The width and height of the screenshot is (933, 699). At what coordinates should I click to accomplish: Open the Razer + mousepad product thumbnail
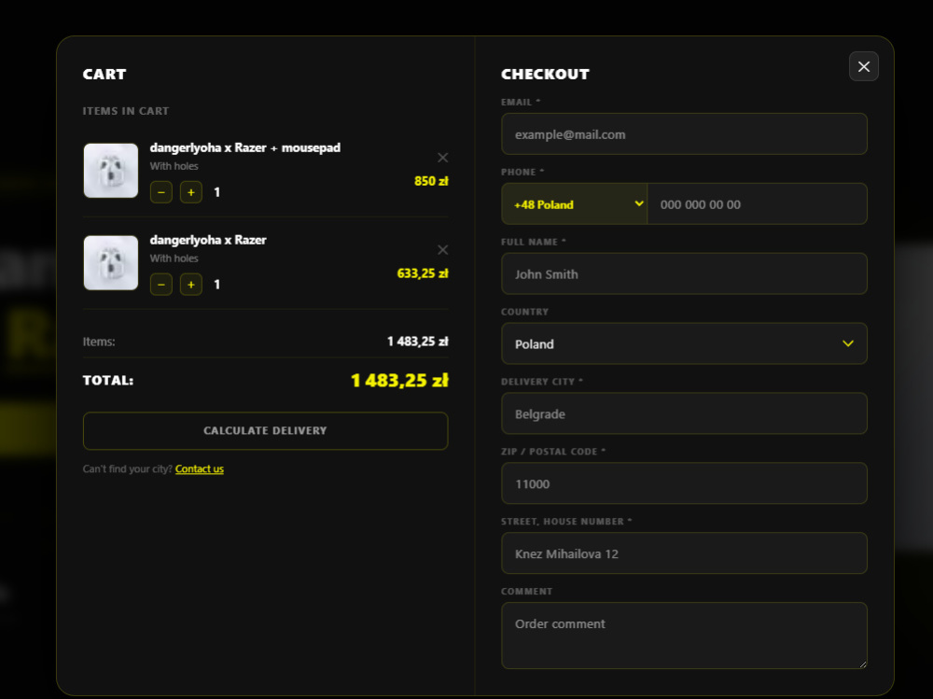pyautogui.click(x=111, y=170)
